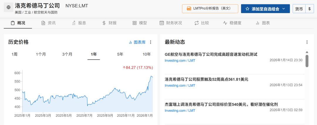The width and height of the screenshot is (317, 125).
Task: Click the 最新动态 section heading
Action: point(175,42)
